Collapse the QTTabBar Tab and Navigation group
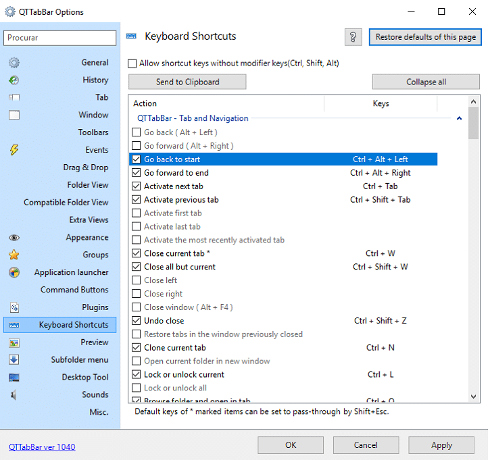 pos(460,119)
